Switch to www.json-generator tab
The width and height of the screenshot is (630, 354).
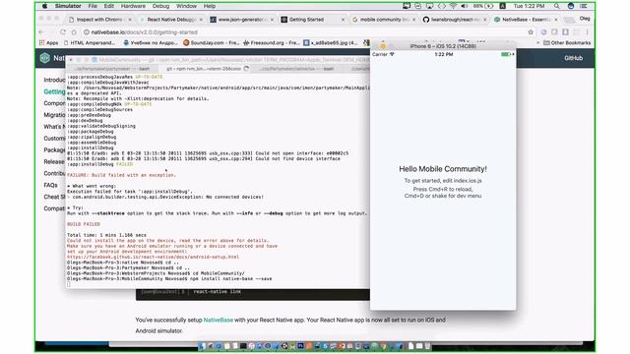pos(242,20)
